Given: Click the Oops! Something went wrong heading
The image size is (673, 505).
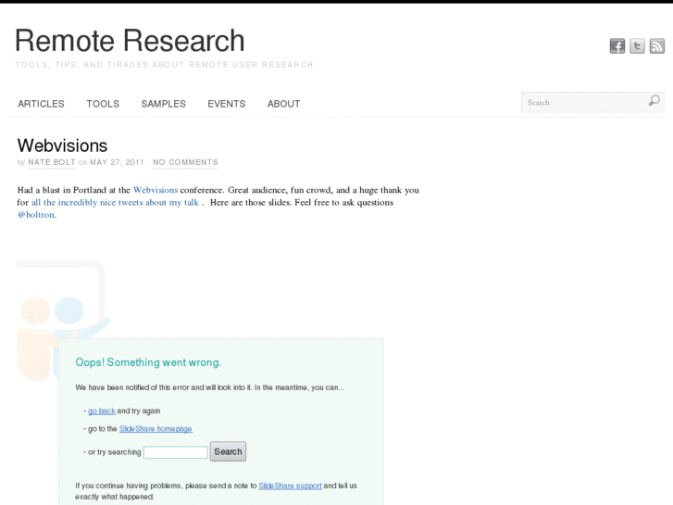Looking at the screenshot, I should (148, 362).
